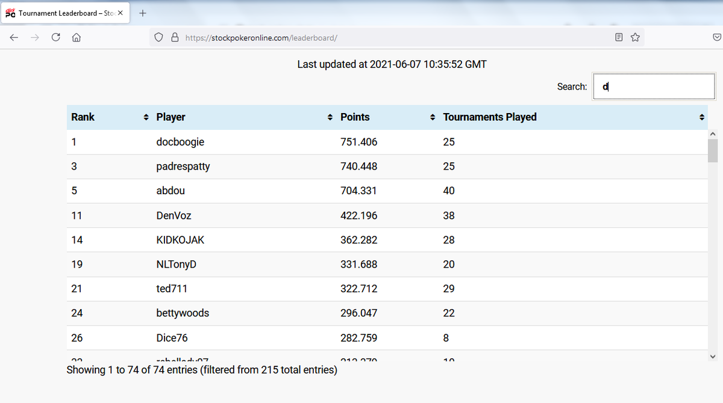723x403 pixels.
Task: Click points value 704.331
Action: 359,191
